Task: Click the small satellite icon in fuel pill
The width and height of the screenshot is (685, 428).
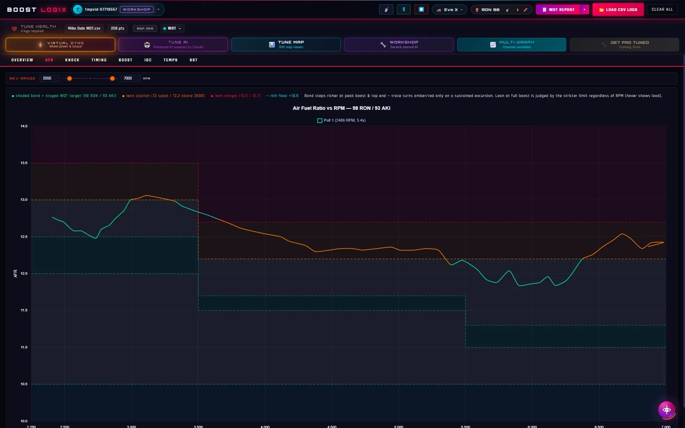Action: pyautogui.click(x=507, y=10)
